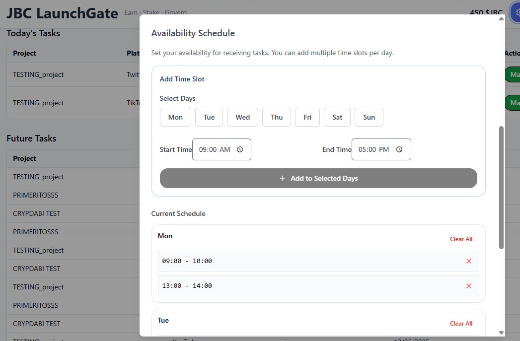
Task: Clear all Tuesday time slots
Action: coord(461,324)
